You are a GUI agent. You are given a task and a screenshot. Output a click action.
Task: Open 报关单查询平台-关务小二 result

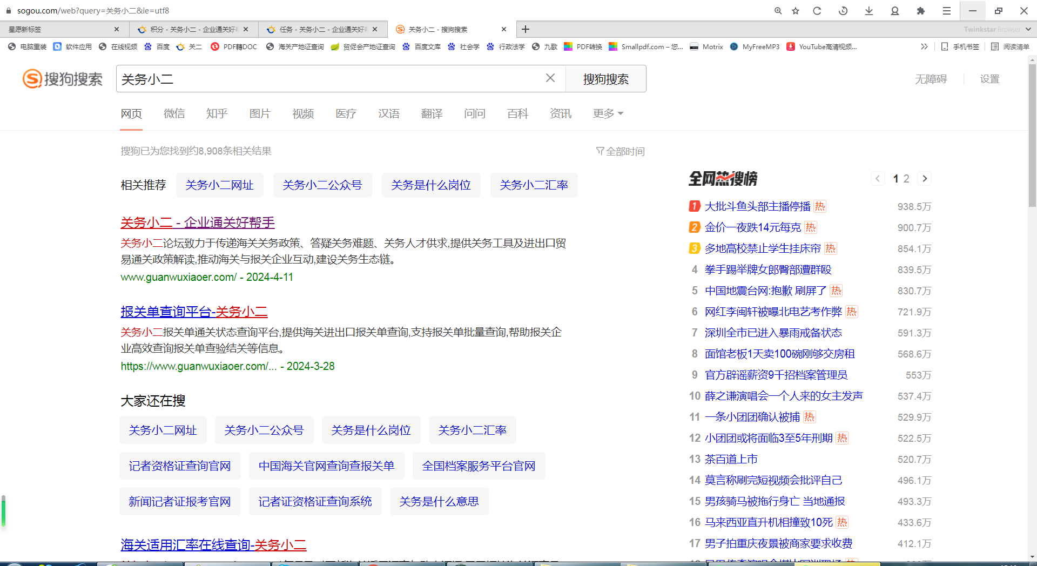[x=194, y=312]
